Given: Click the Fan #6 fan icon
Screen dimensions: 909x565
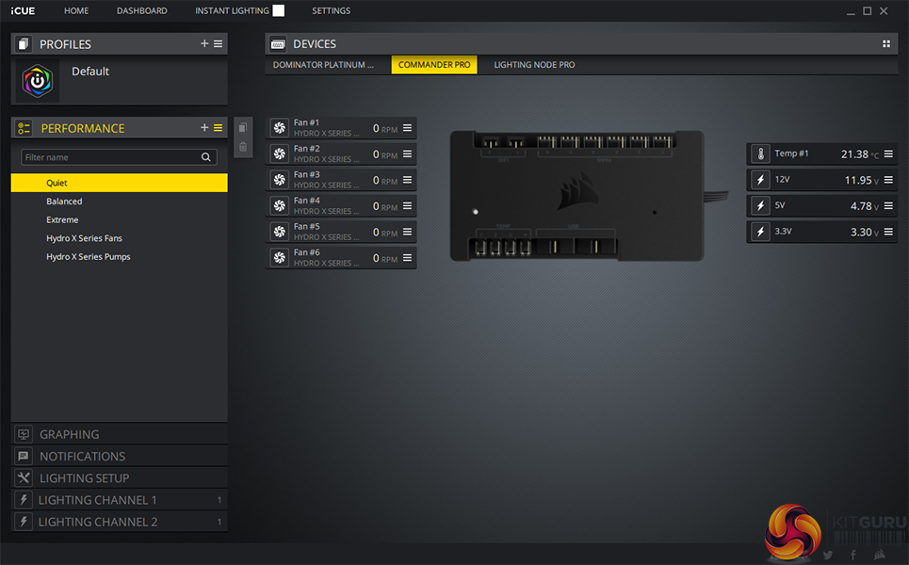Looking at the screenshot, I should point(280,258).
